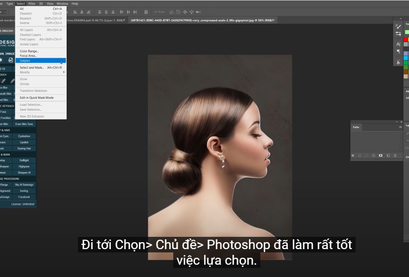Open the Character panel icon
This screenshot has height=277, width=409.
(x=398, y=44)
